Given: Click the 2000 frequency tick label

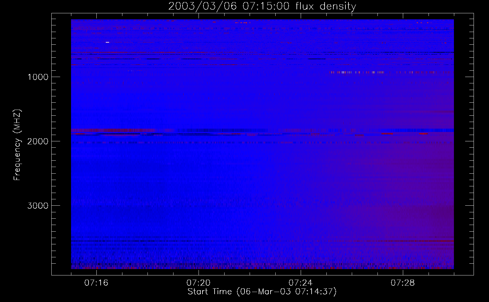Looking at the screenshot, I should 38,141.
